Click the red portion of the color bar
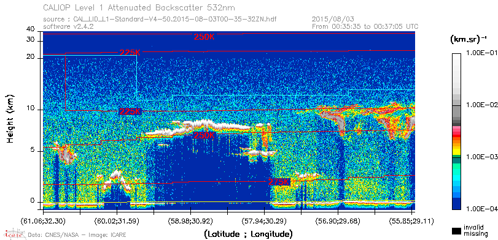 pyautogui.click(x=456, y=137)
